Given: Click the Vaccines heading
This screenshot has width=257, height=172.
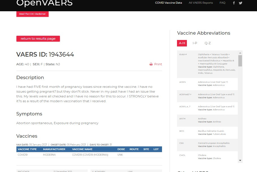Looking at the screenshot, I should pos(27,136).
